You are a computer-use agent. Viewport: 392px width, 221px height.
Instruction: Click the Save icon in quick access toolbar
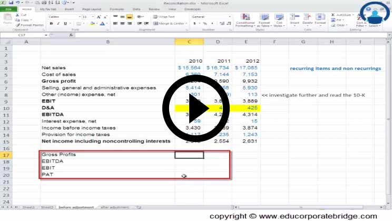pyautogui.click(x=11, y=3)
